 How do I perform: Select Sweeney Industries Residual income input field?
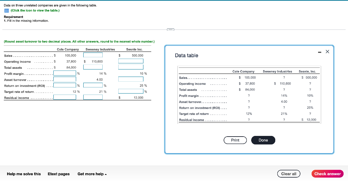pos(93,97)
